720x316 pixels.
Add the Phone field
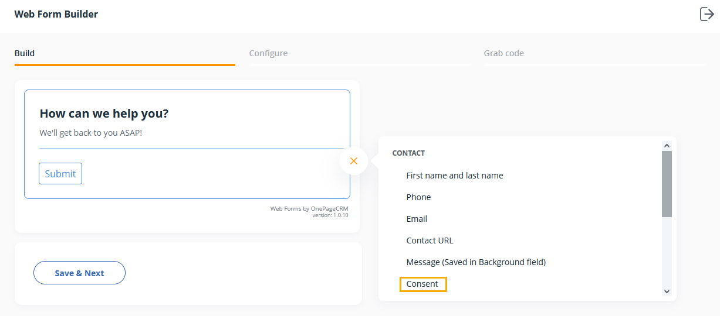(418, 197)
